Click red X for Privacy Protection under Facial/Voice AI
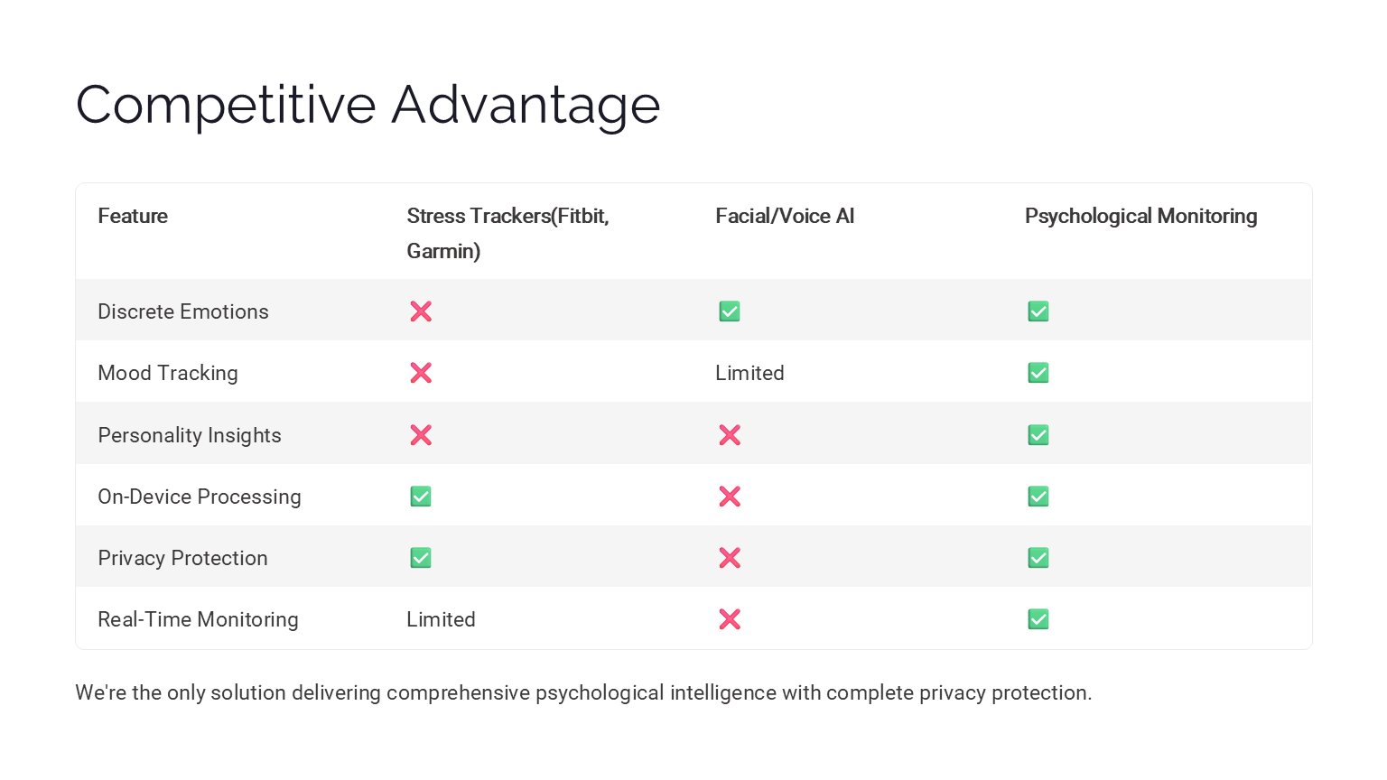Image resolution: width=1387 pixels, height=780 pixels. (x=730, y=558)
